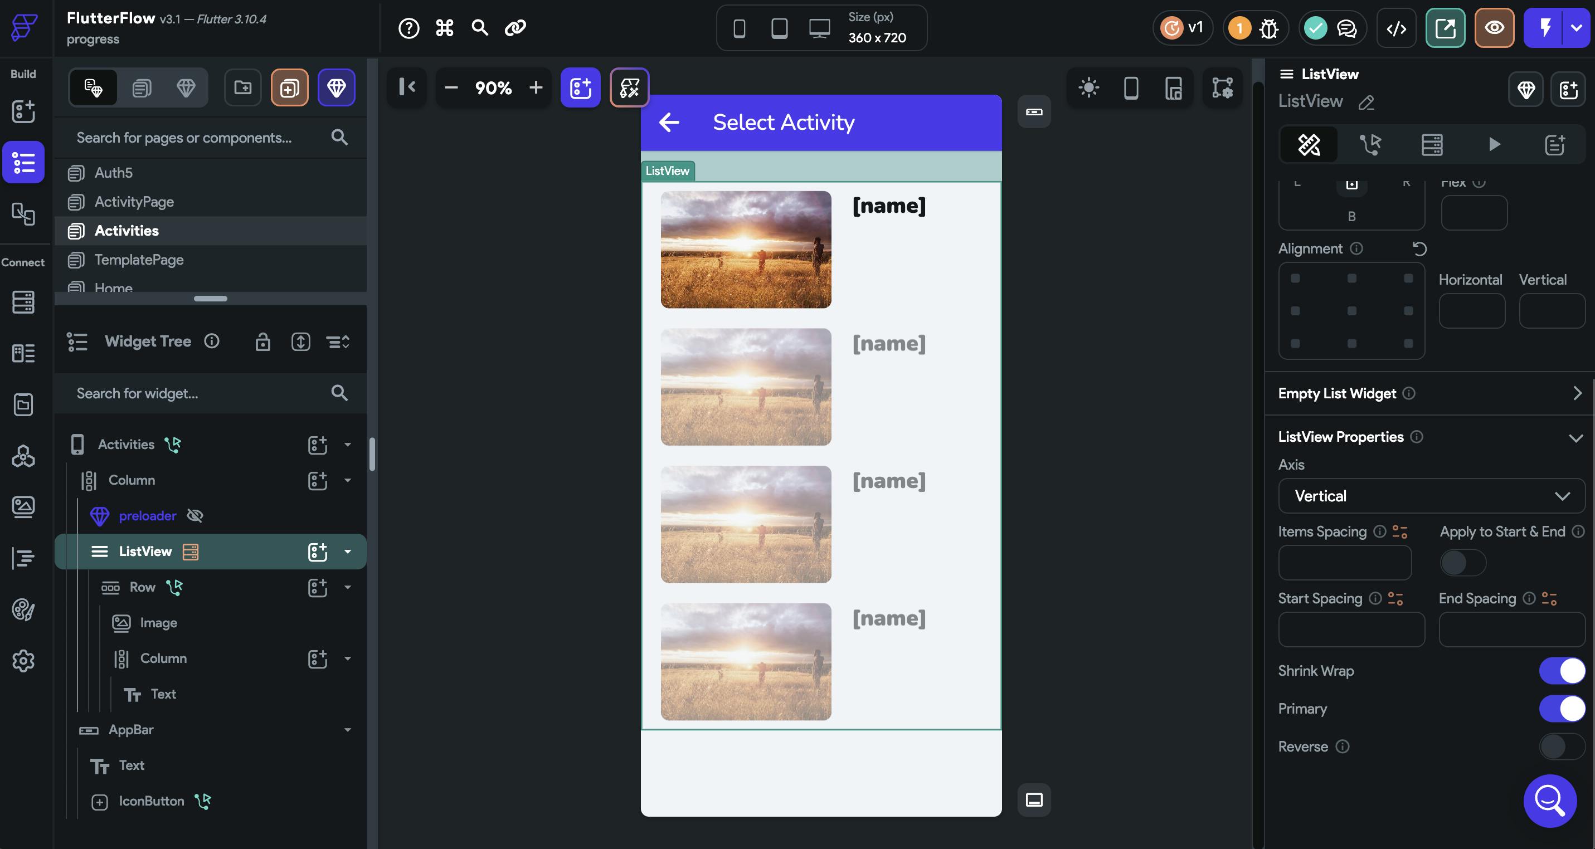Toggle dark/light mode sun icon on canvas
The height and width of the screenshot is (849, 1595).
1088,88
